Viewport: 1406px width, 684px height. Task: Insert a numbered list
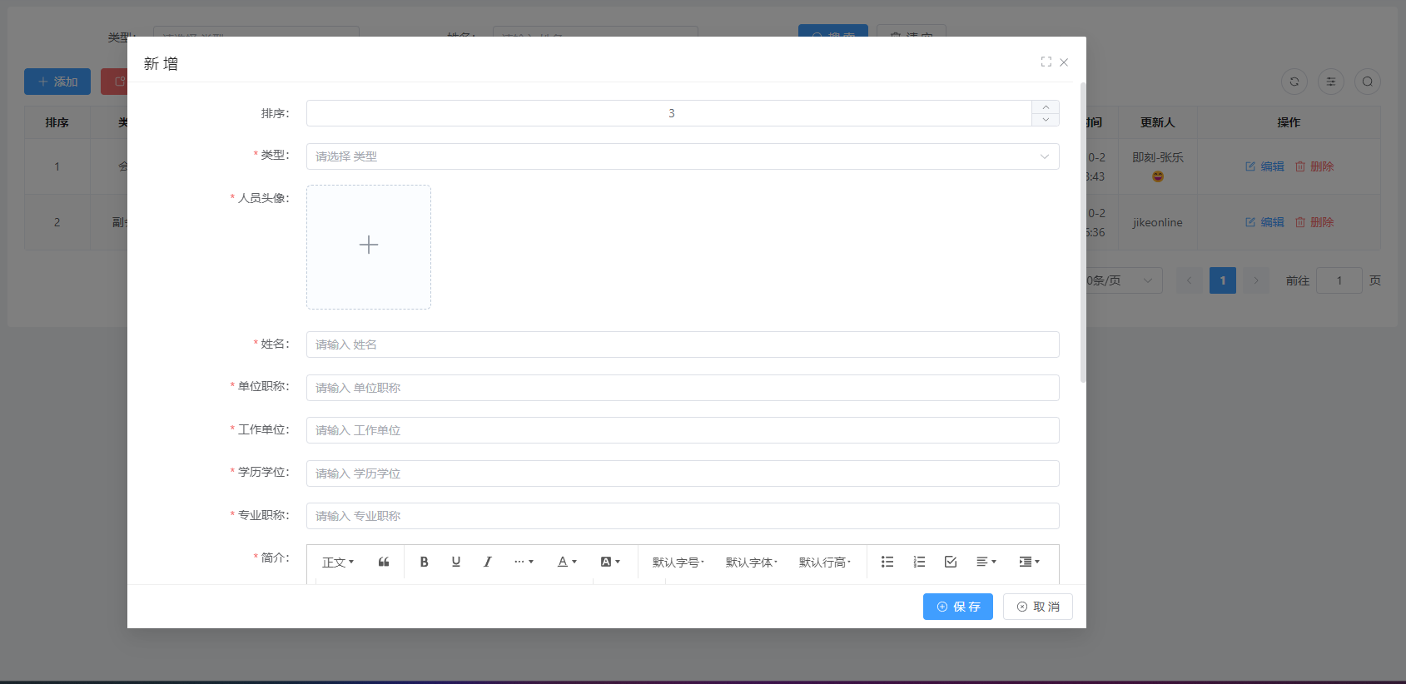point(919,562)
